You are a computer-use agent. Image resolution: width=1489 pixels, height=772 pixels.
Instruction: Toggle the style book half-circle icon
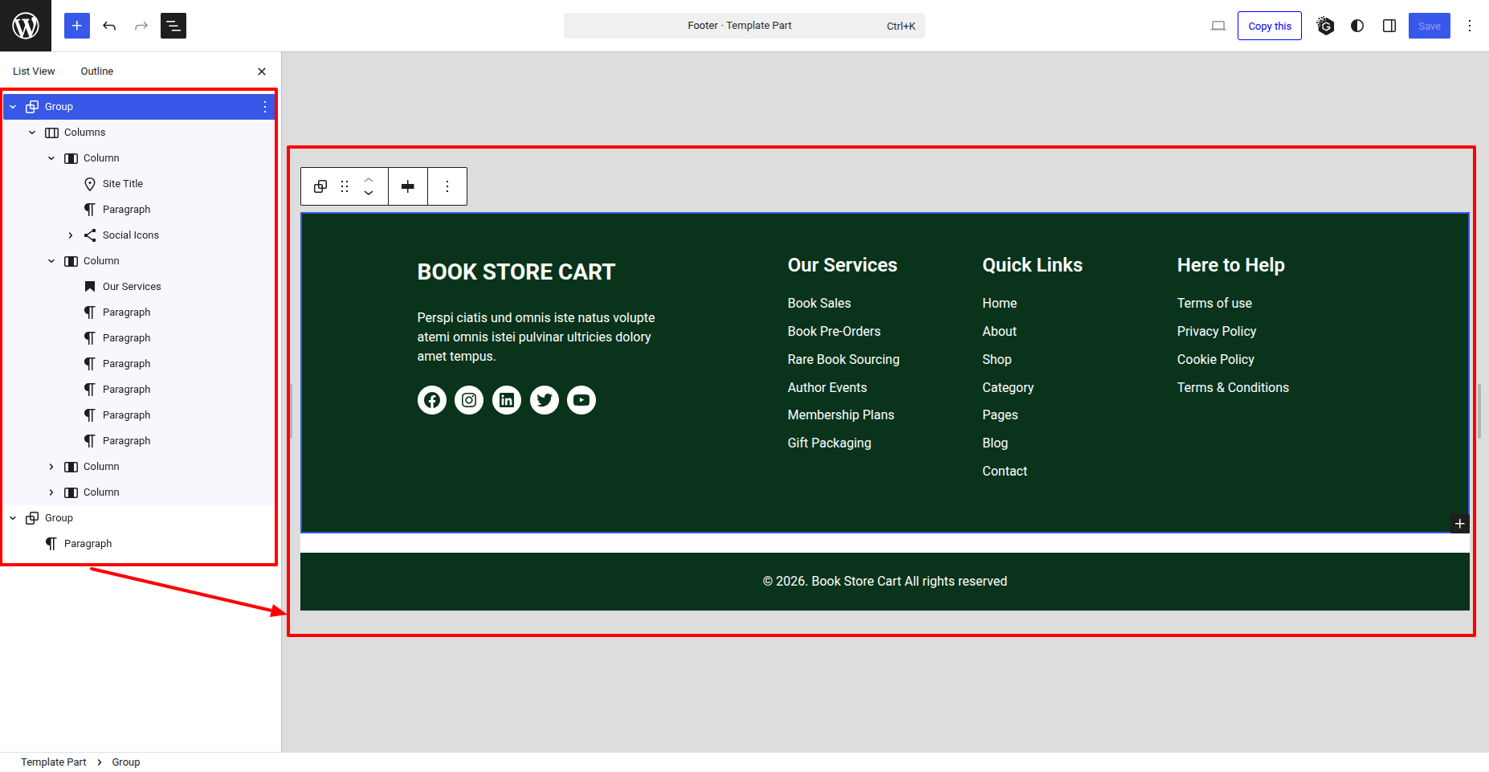(x=1357, y=26)
